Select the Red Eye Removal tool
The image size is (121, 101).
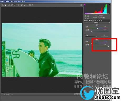[x=25, y=5]
